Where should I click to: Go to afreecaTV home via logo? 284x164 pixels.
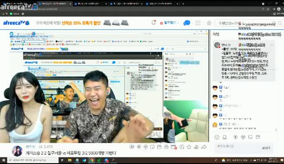pyautogui.click(x=16, y=23)
